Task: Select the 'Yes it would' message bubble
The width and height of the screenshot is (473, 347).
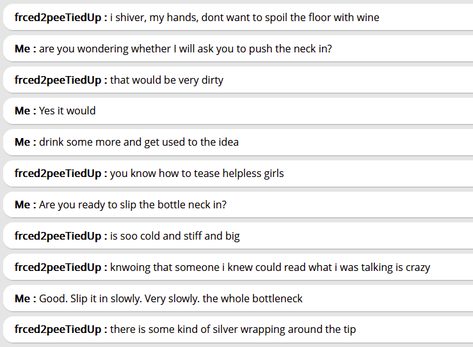Action: pyautogui.click(x=67, y=111)
